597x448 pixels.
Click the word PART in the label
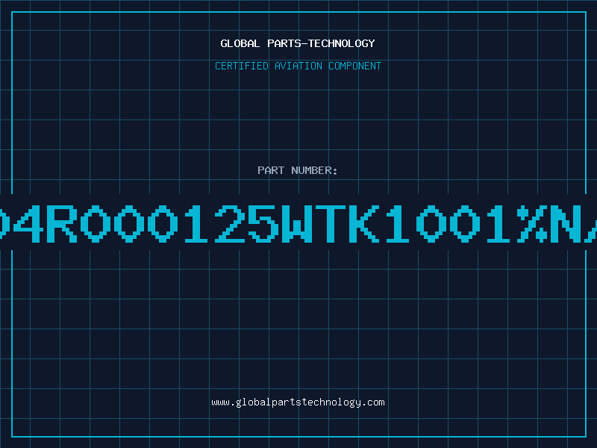click(x=271, y=170)
